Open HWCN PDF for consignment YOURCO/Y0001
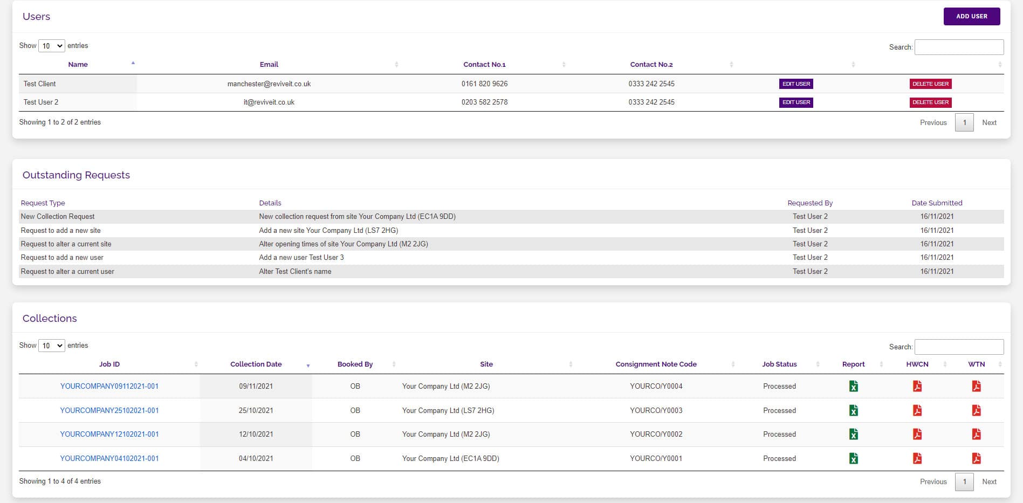Image resolution: width=1023 pixels, height=503 pixels. pos(917,458)
